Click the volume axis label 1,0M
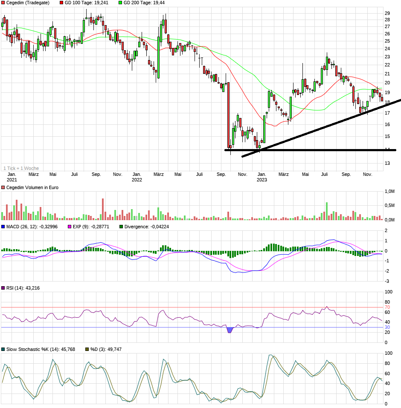The height and width of the screenshot is (408, 401). pos(389,192)
